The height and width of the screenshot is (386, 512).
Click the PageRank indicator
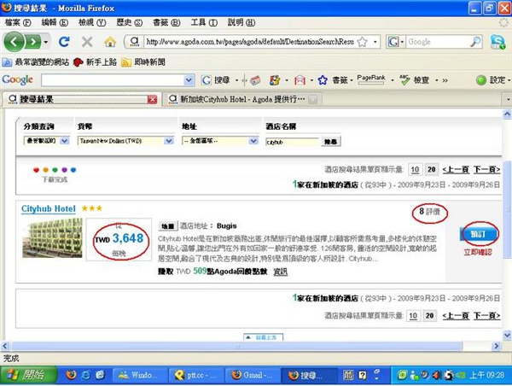click(x=371, y=79)
